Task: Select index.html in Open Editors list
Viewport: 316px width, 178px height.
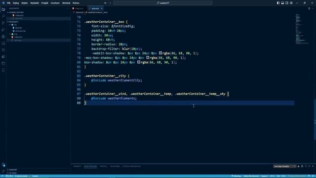Action: click(x=19, y=15)
